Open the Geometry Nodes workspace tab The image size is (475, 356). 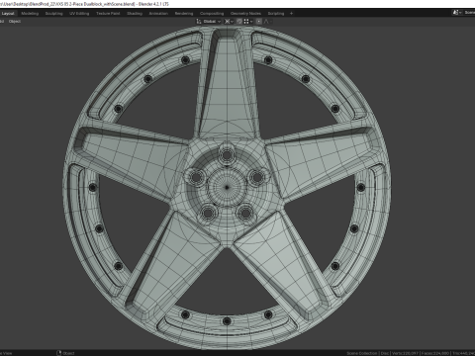[x=245, y=14]
